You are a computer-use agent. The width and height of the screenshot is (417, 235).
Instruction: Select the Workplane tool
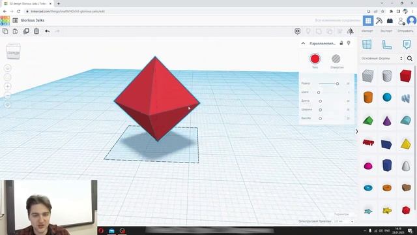tap(367, 44)
